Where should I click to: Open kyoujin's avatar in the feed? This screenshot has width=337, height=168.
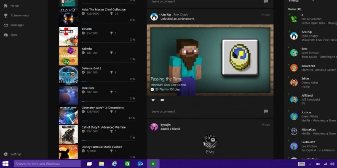pyautogui.click(x=154, y=127)
